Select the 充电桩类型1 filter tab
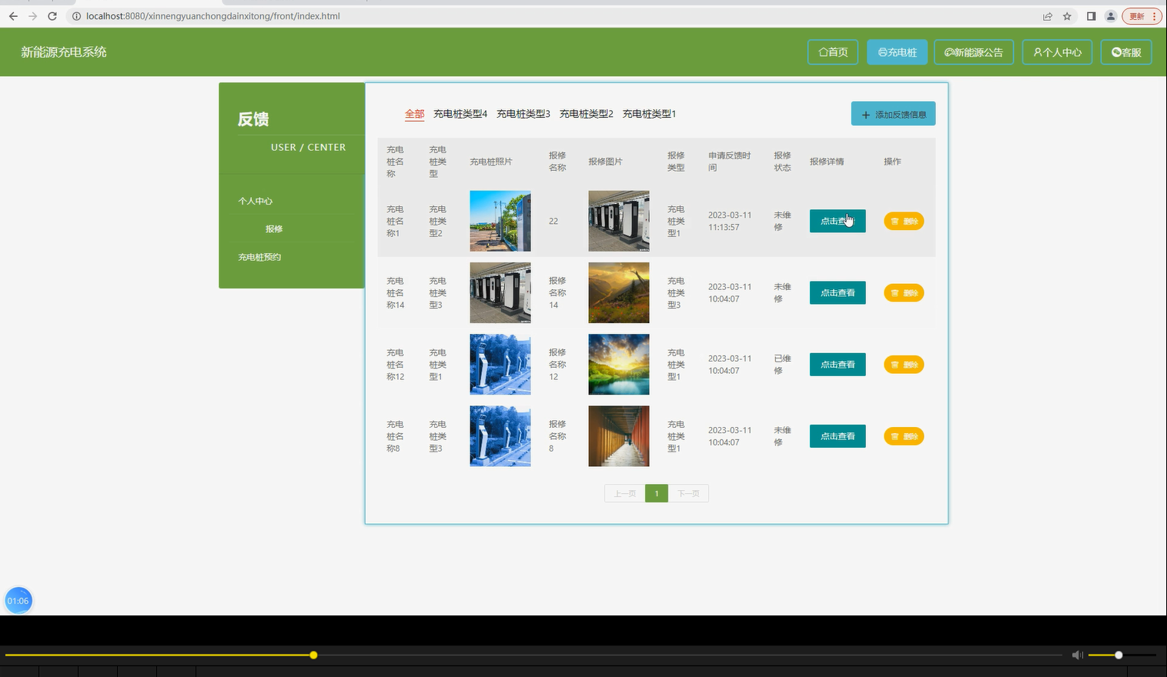 [650, 113]
